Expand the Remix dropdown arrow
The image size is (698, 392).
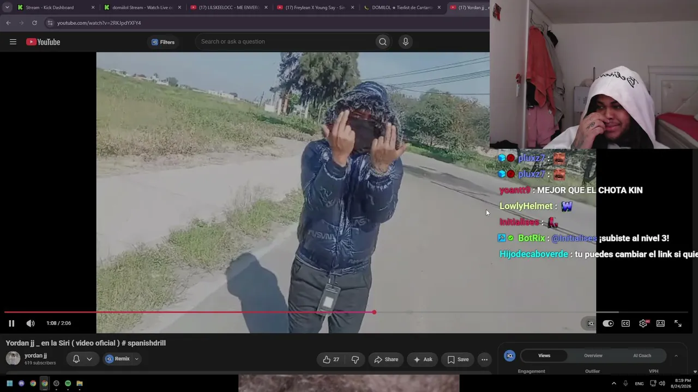click(137, 359)
